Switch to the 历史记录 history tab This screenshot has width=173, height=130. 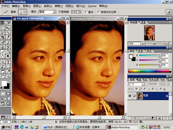point(154,79)
